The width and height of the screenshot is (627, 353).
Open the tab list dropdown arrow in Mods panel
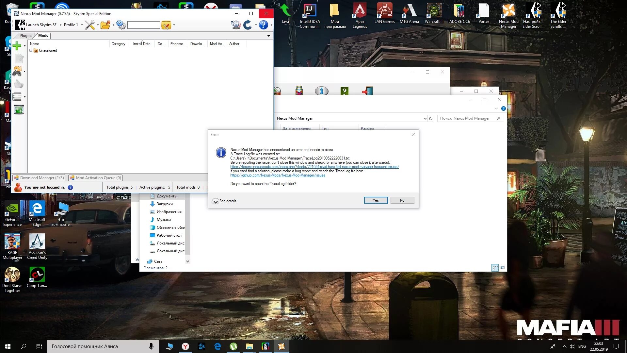pos(269,36)
